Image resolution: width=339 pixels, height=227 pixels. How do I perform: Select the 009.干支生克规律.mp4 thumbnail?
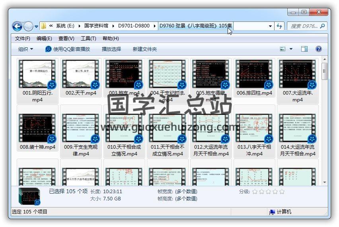pyautogui.click(x=81, y=128)
